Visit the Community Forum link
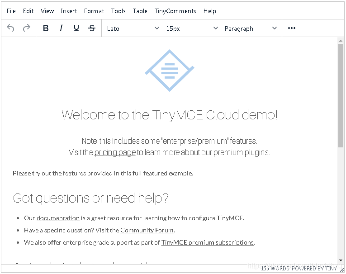The height and width of the screenshot is (274, 346). coord(147,230)
